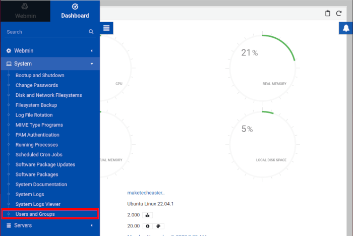Open Users and Groups
The image size is (353, 236).
tap(35, 214)
